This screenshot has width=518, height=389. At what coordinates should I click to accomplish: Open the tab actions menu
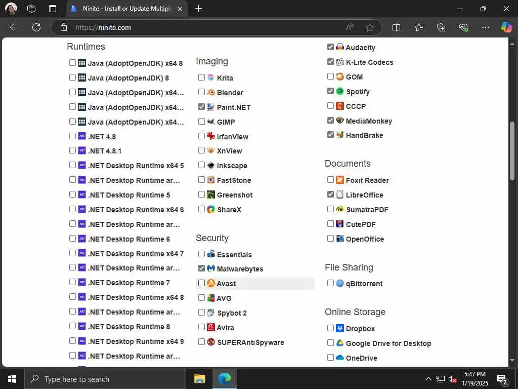tap(53, 9)
